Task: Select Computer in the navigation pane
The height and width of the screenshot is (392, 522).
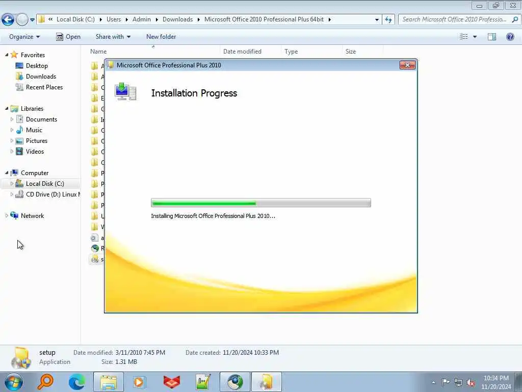Action: coord(34,173)
